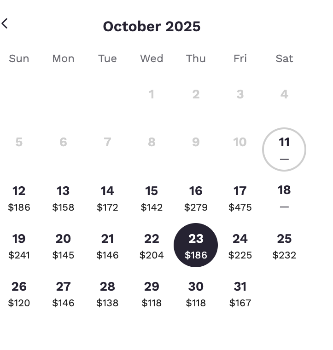333x350 pixels.
Task: Pick October 12 at $186
Action: click(x=19, y=198)
